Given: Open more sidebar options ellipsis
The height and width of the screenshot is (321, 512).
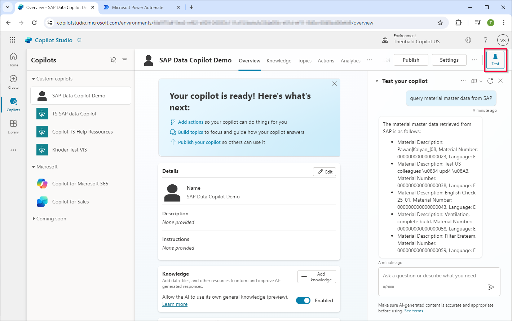Looking at the screenshot, I should (13, 150).
